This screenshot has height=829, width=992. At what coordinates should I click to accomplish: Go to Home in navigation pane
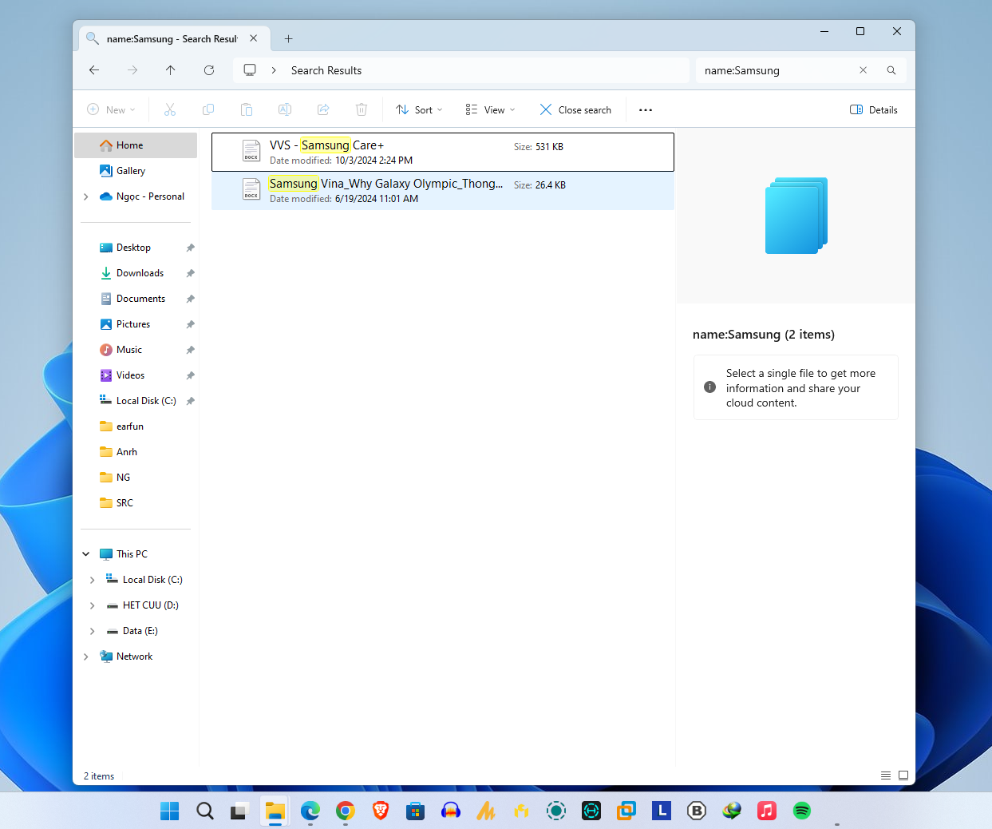tap(136, 145)
